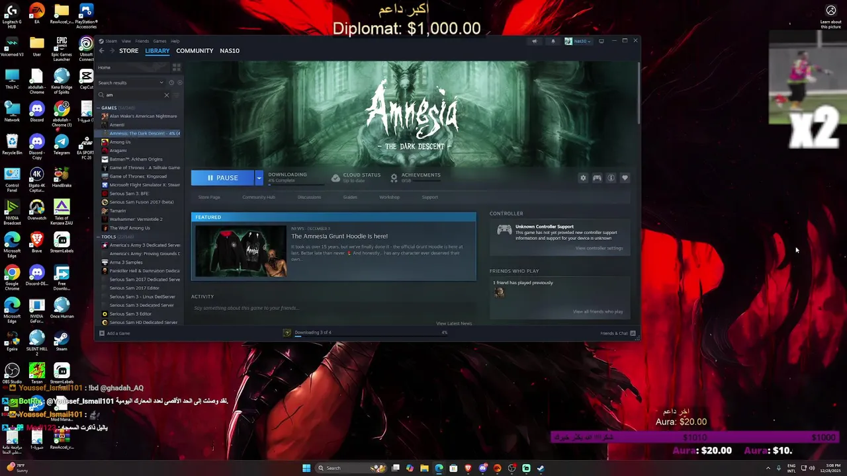
Task: Pause the Amnesia download
Action: coord(222,178)
